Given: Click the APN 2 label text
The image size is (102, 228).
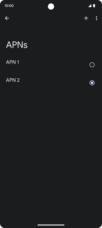Looking at the screenshot, I should pyautogui.click(x=13, y=80).
